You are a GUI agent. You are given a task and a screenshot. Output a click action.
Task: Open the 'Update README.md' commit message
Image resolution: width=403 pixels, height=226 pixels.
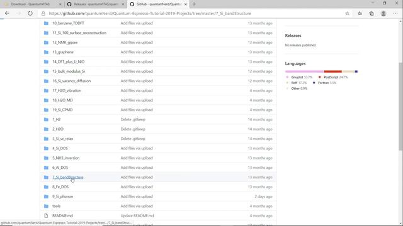[137, 216]
